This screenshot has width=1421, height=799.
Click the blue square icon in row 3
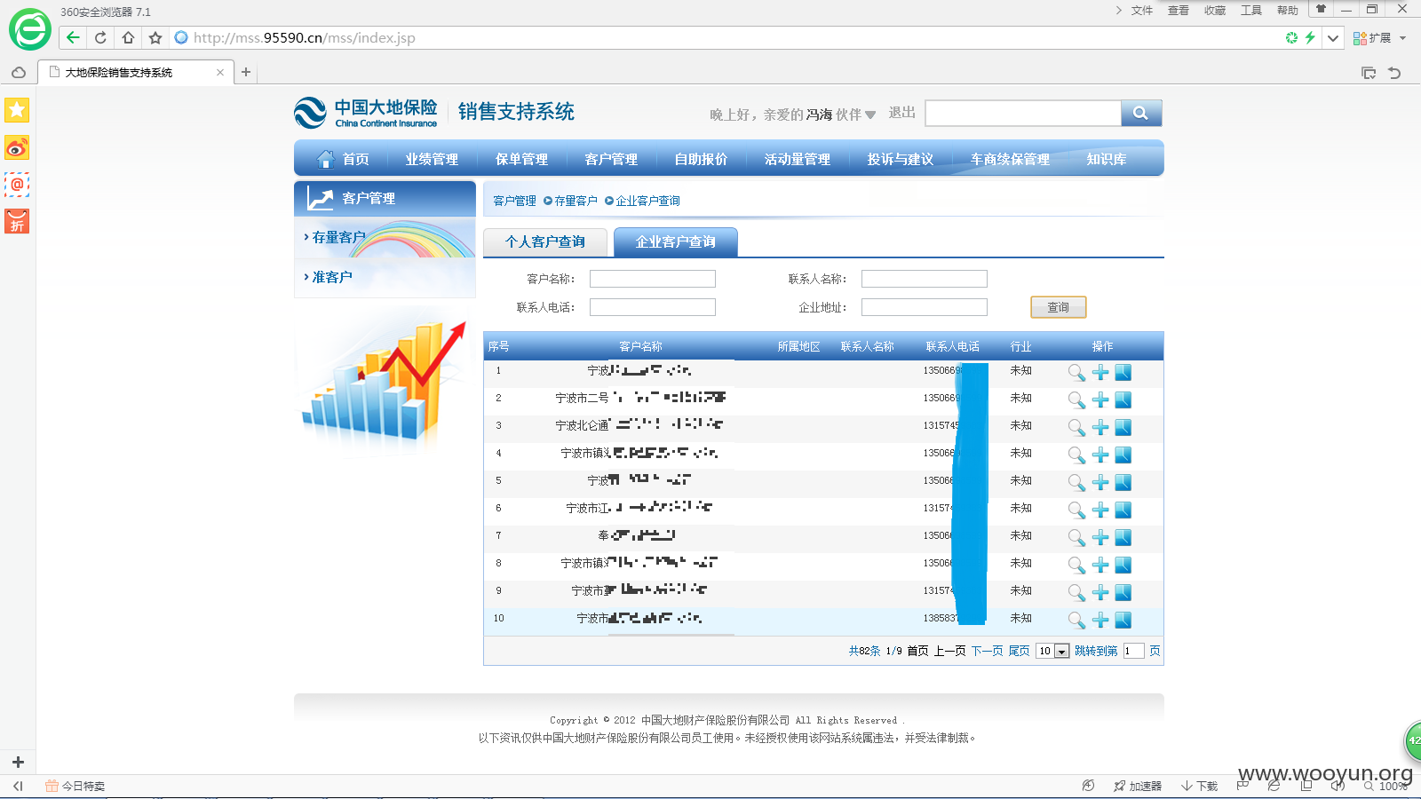(x=1123, y=428)
